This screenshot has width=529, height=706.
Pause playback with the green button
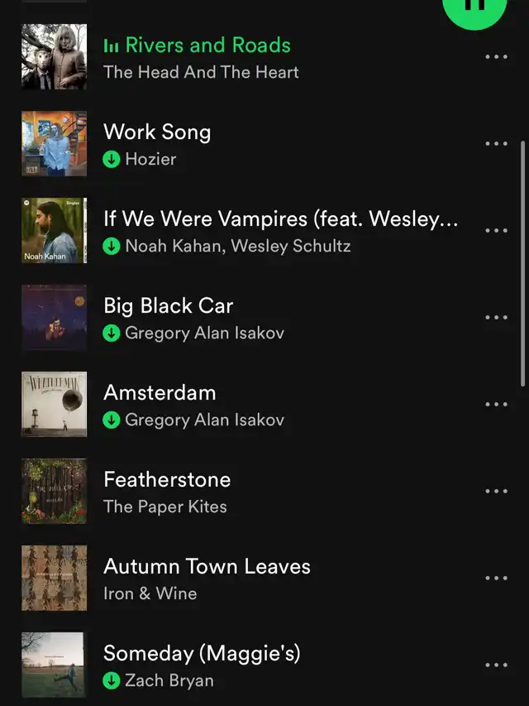pos(474,9)
